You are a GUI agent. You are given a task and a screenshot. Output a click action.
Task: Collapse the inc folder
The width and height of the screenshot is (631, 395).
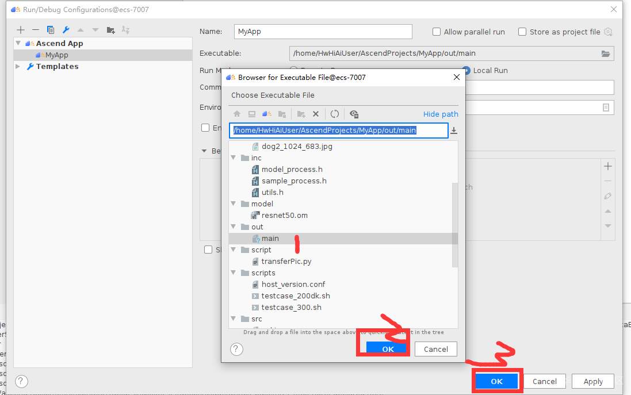pyautogui.click(x=234, y=158)
